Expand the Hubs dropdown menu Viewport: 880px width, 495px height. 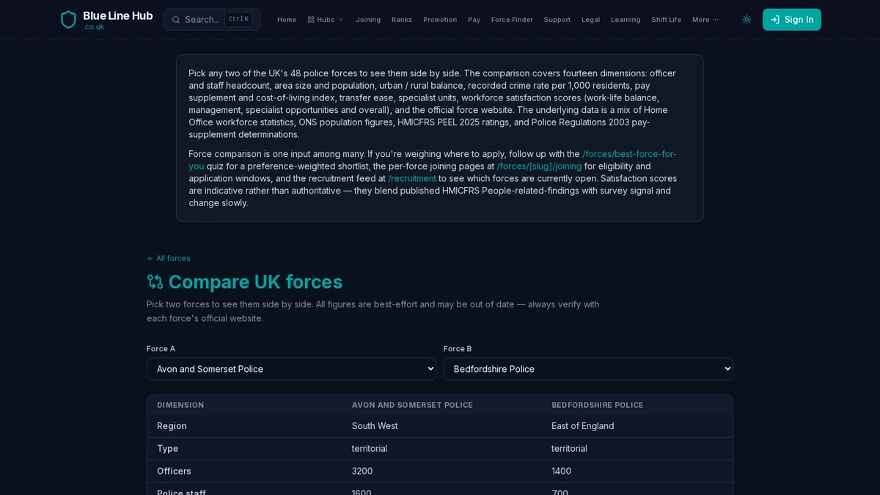coord(326,20)
